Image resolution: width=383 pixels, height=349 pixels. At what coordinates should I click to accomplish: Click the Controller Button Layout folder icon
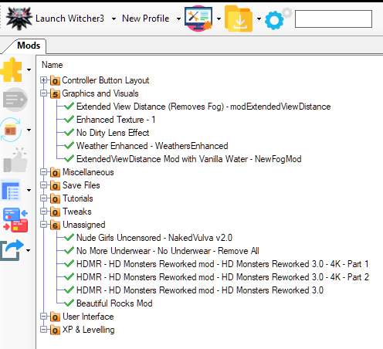(55, 80)
